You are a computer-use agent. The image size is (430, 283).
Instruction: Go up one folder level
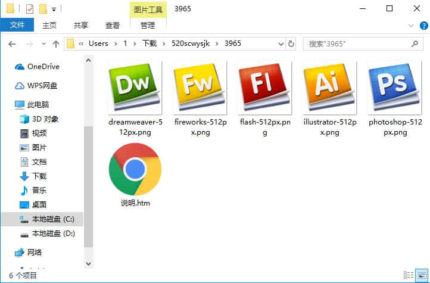click(56, 44)
